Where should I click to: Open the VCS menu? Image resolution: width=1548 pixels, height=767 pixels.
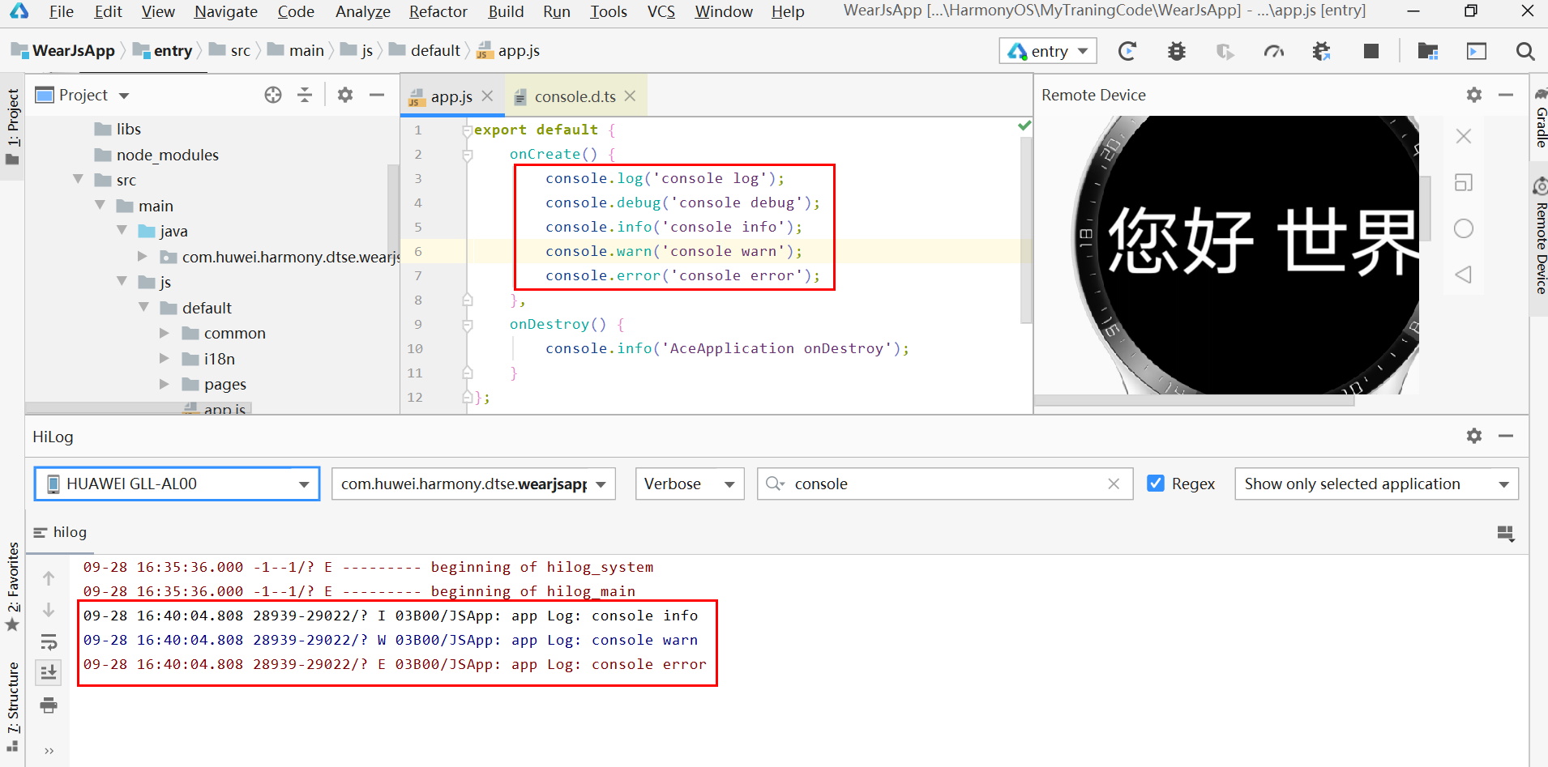pyautogui.click(x=661, y=11)
